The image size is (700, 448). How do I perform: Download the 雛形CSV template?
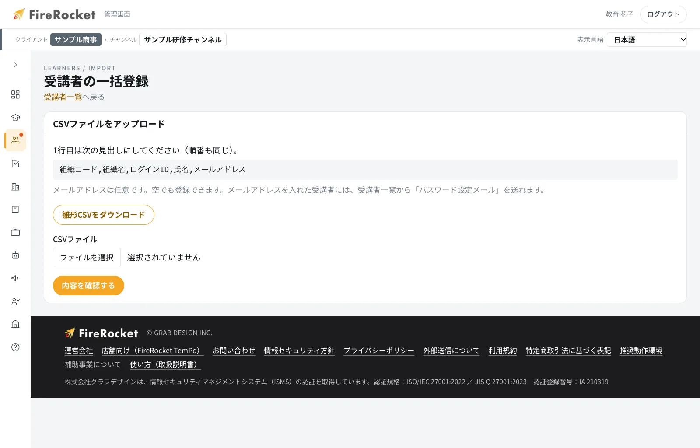coord(104,215)
